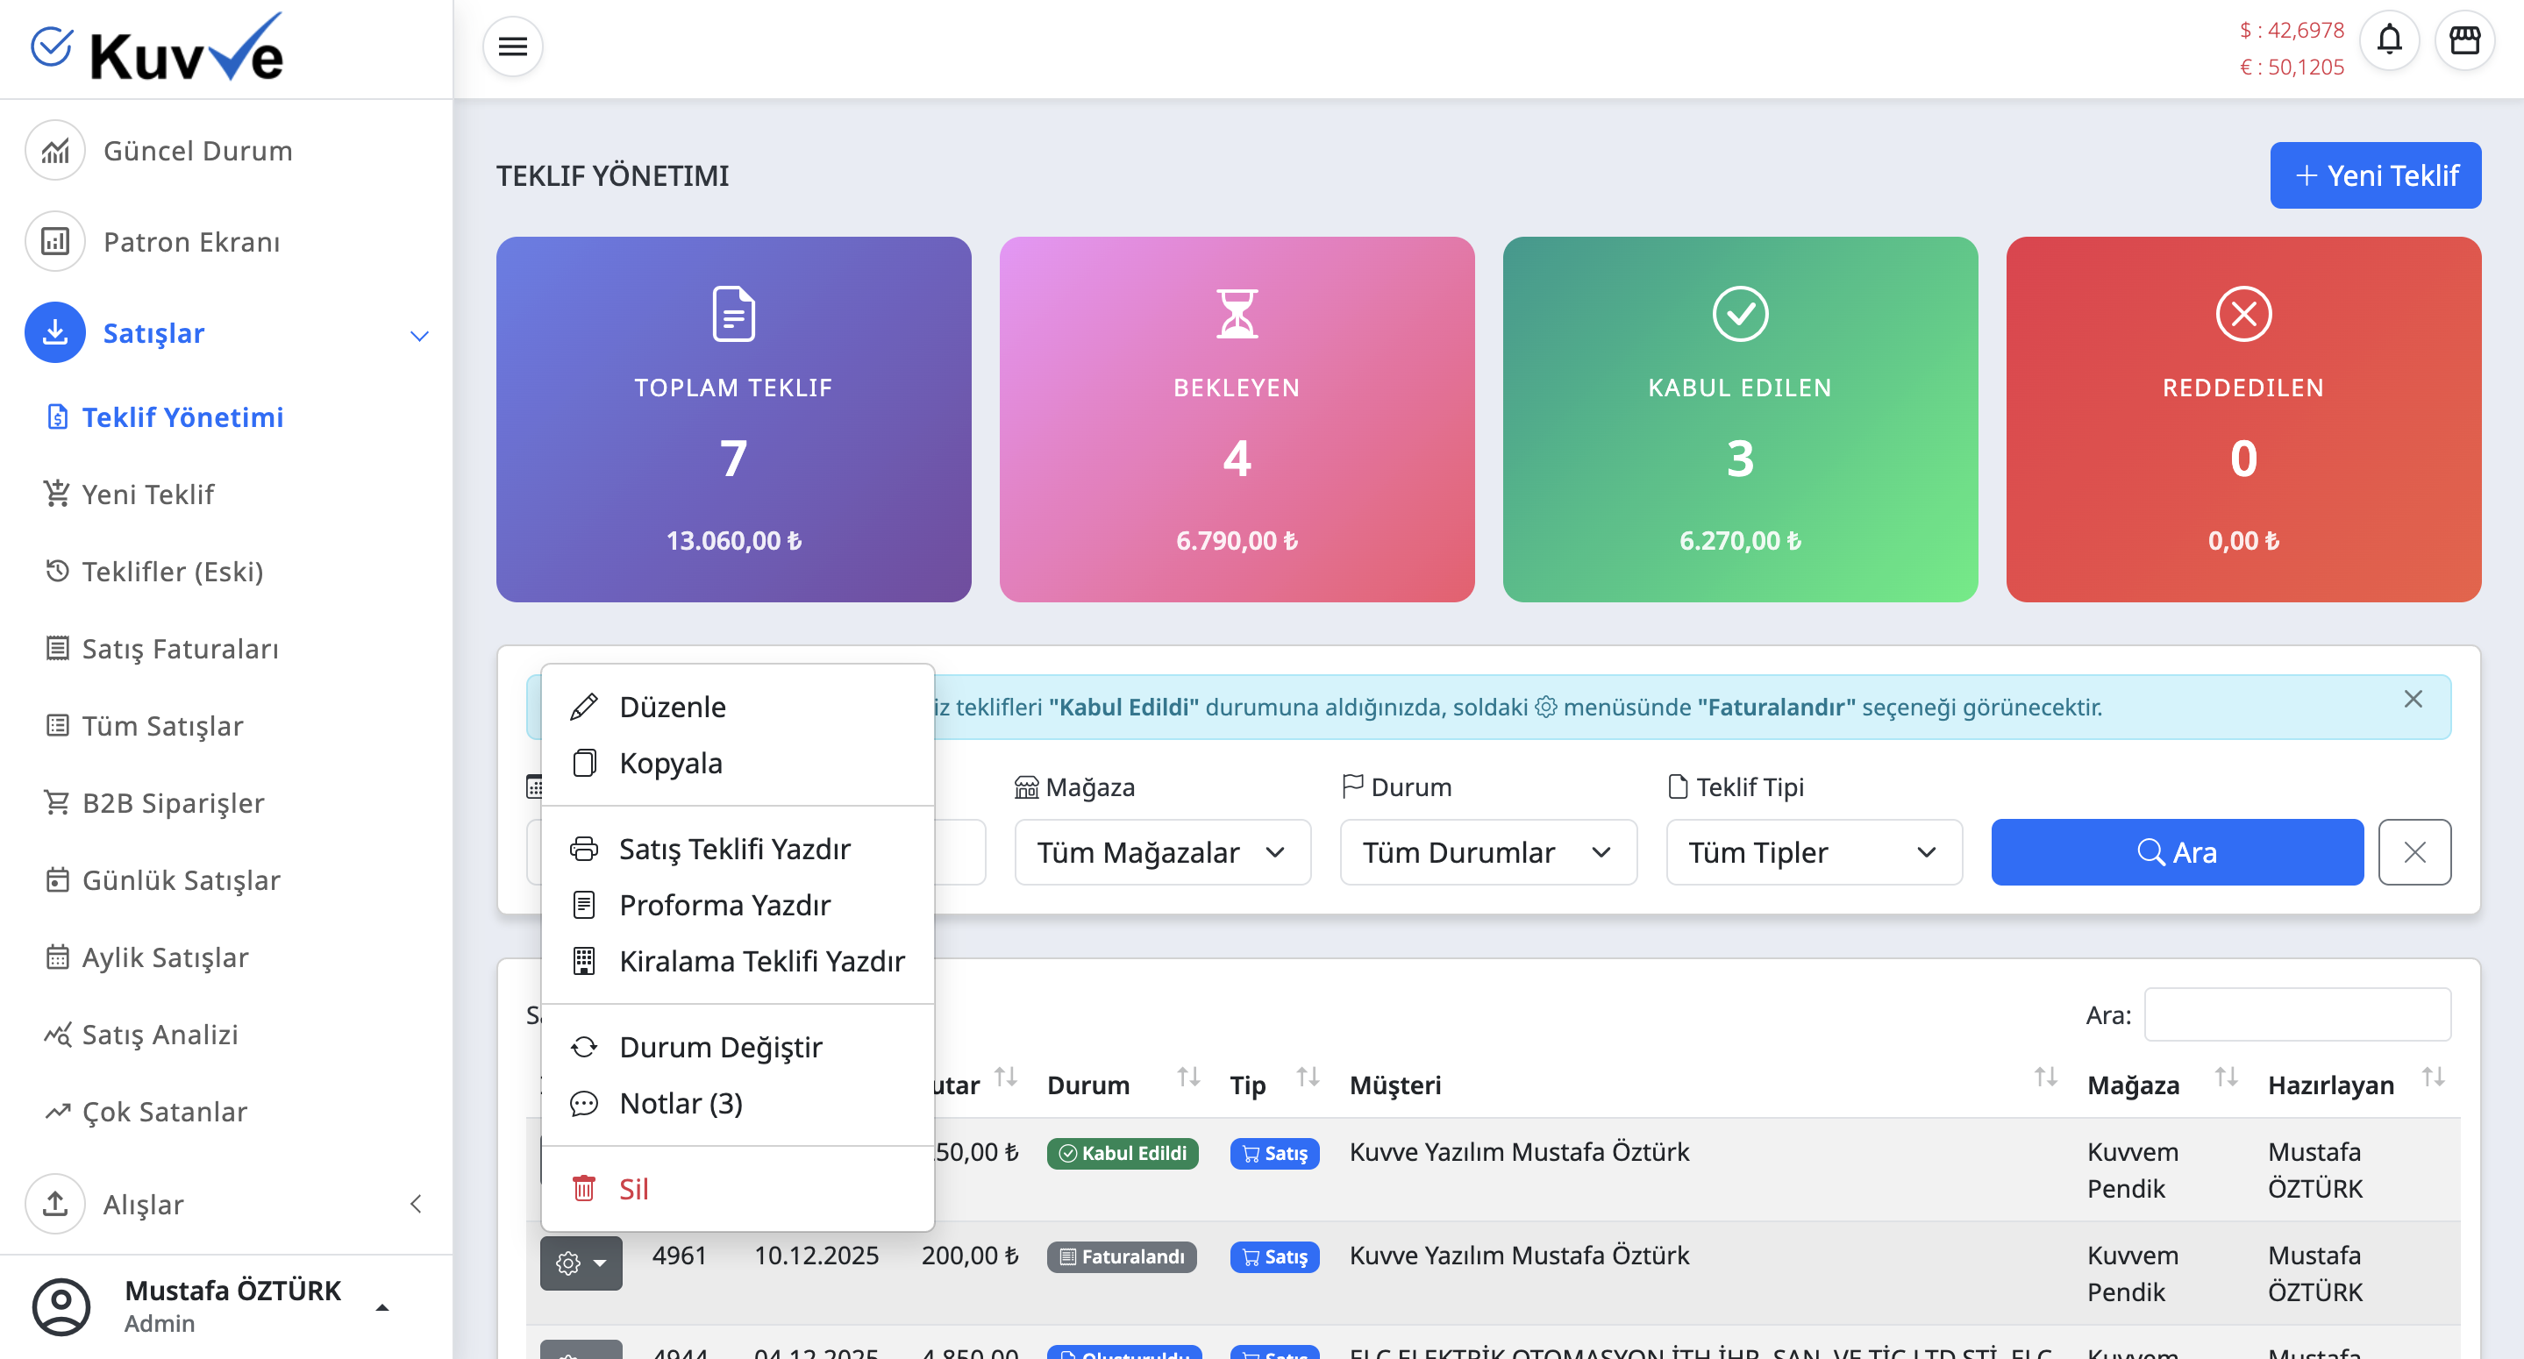Click the Ara table search field

pos(2297,1015)
